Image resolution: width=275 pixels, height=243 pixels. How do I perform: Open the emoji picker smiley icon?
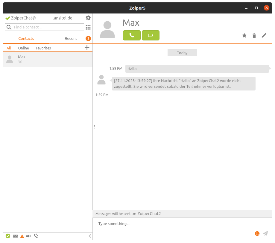pos(257,233)
